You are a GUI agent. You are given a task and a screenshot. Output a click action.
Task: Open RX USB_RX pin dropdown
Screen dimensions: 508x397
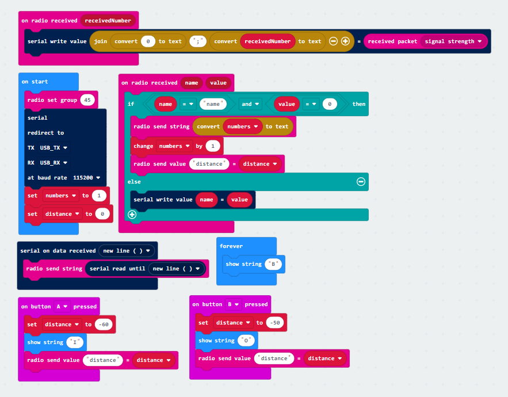click(x=54, y=162)
